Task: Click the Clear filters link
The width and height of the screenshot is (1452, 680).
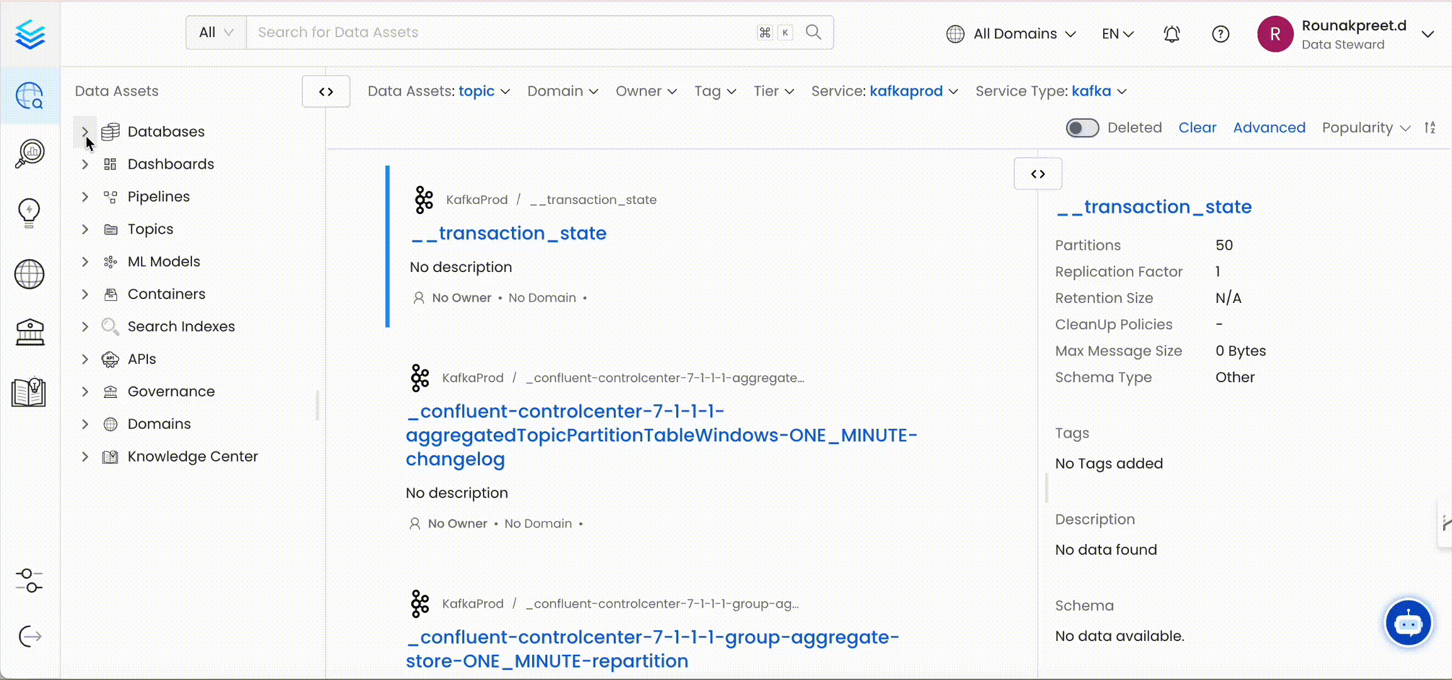Action: [x=1196, y=128]
